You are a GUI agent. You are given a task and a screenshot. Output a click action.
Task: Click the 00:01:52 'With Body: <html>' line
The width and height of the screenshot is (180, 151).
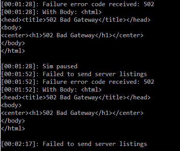pos(51,90)
